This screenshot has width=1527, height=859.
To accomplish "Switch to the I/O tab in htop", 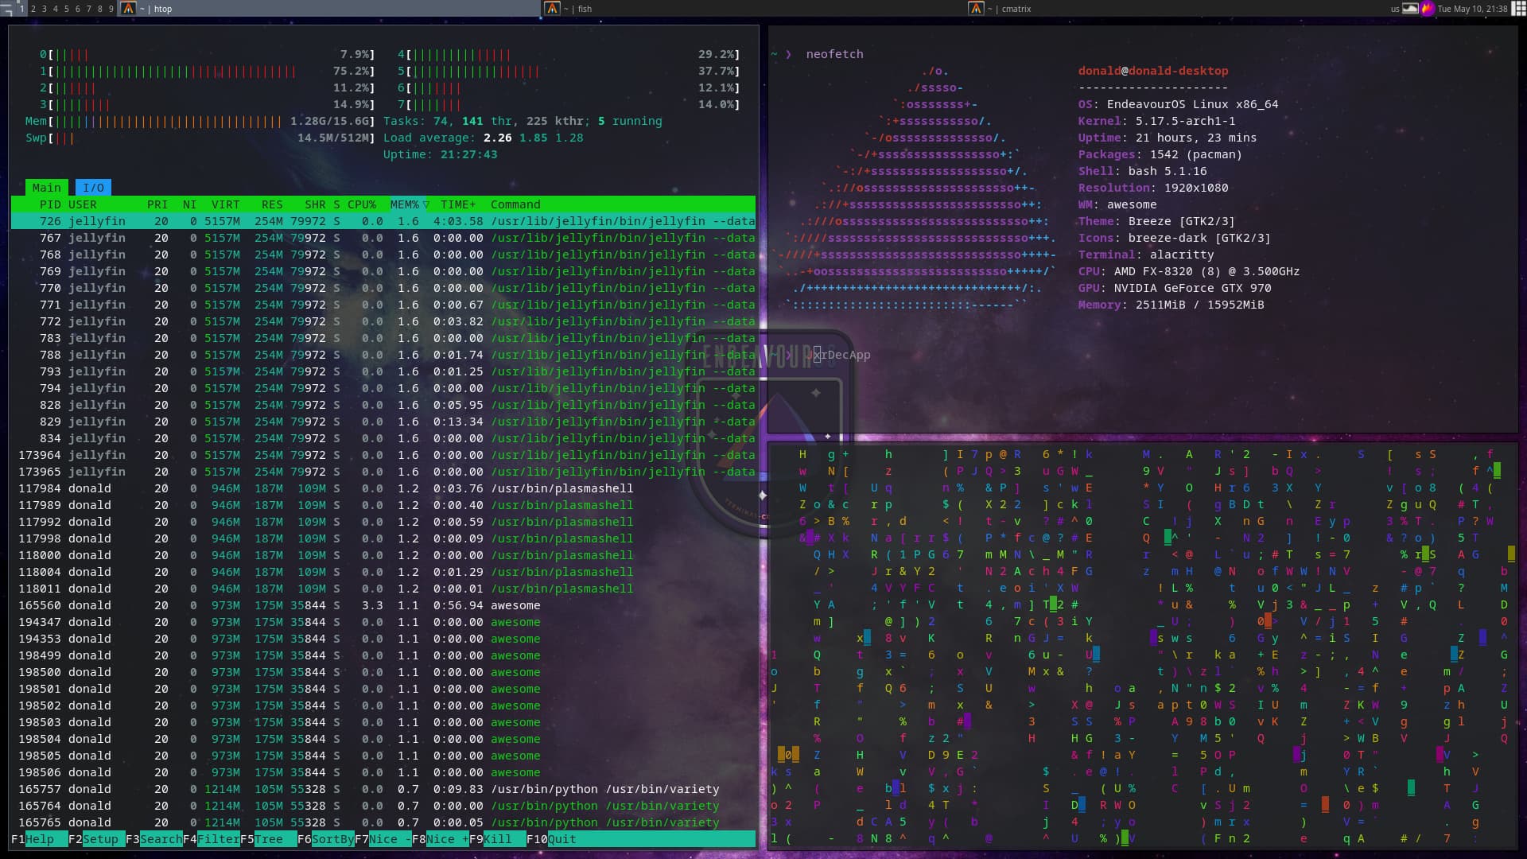I will (93, 188).
